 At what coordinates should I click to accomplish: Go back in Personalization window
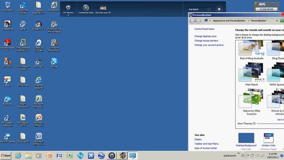tap(193, 21)
